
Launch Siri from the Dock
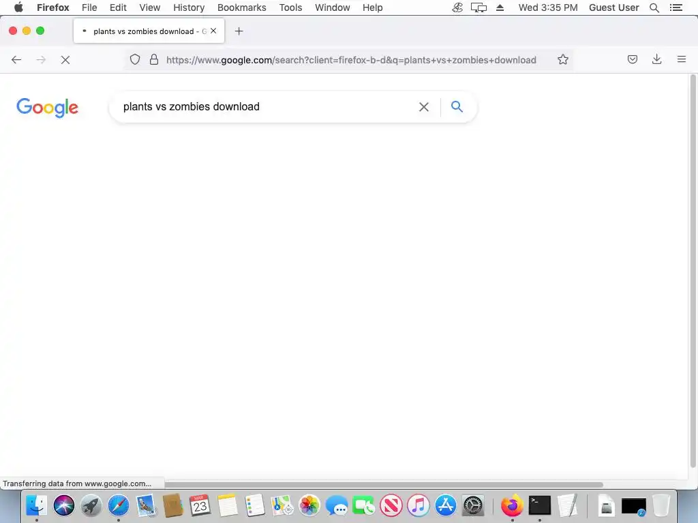tap(63, 506)
